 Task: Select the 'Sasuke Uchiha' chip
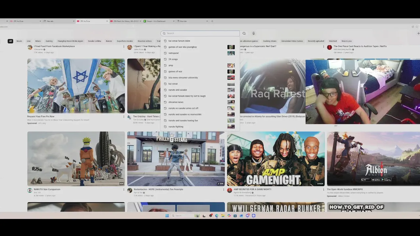click(x=94, y=41)
